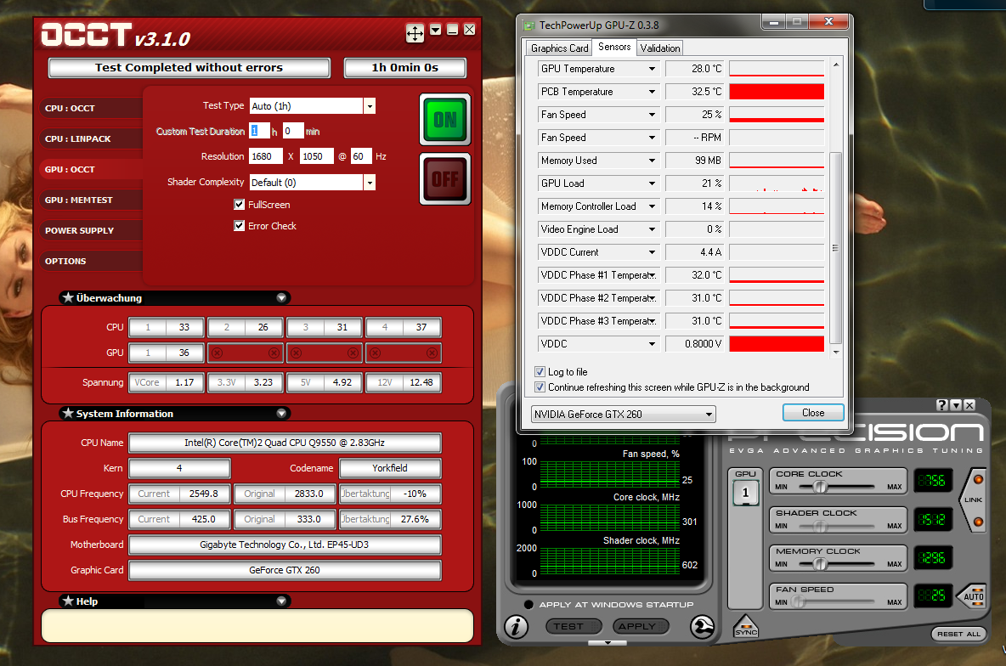Expand the Help section arrow

point(281,601)
